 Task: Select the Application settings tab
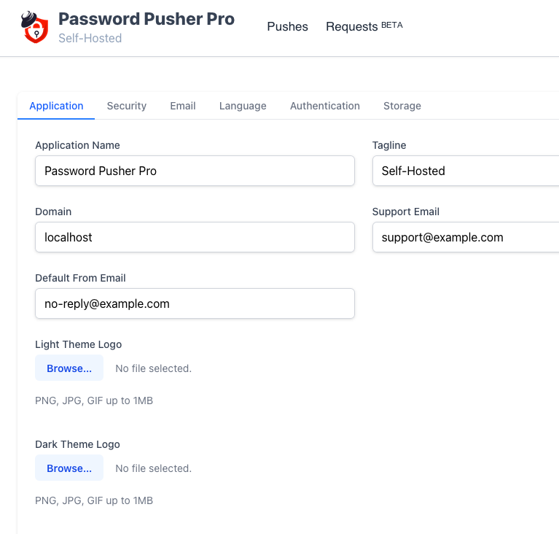(x=56, y=106)
